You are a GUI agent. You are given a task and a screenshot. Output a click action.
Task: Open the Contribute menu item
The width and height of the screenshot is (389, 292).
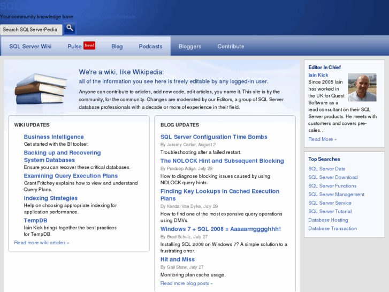pyautogui.click(x=231, y=47)
